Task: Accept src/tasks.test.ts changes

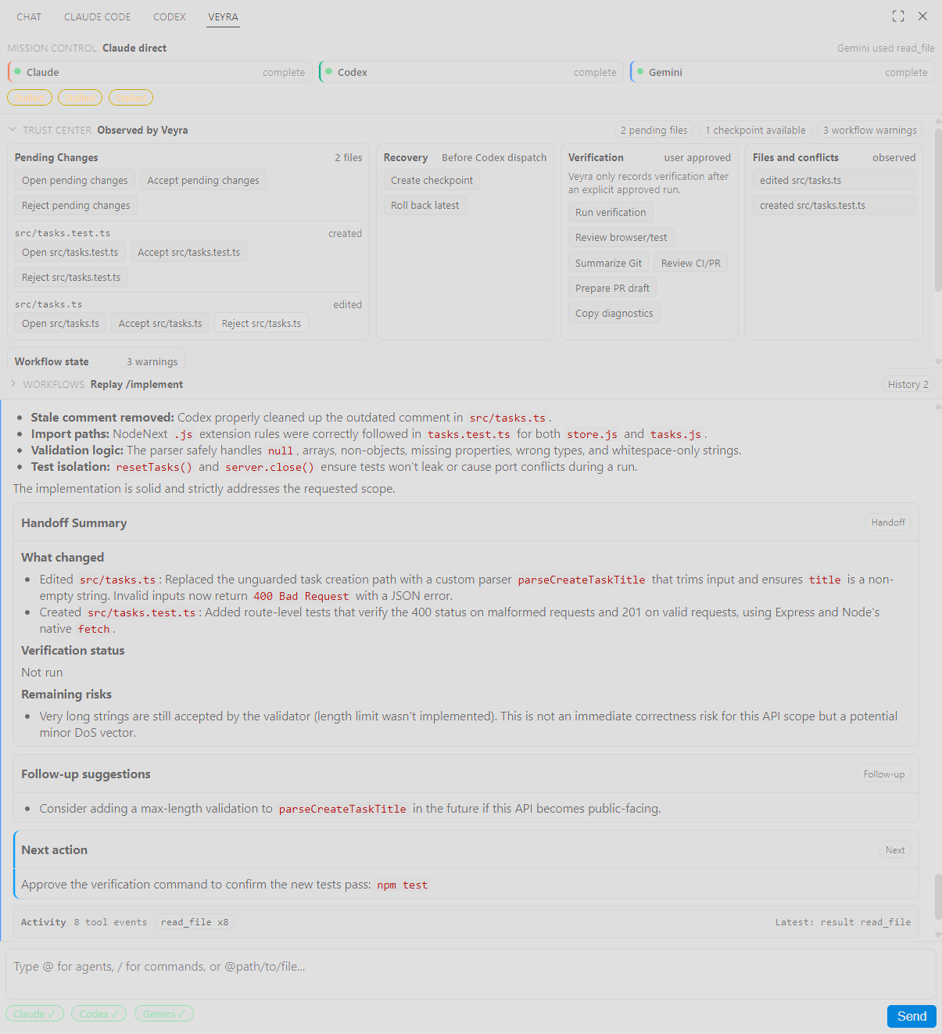Action: coord(188,252)
